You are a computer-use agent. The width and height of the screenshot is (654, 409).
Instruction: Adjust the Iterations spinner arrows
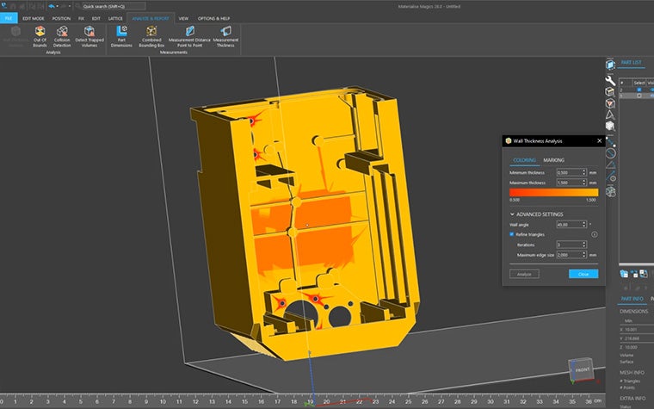[583, 245]
